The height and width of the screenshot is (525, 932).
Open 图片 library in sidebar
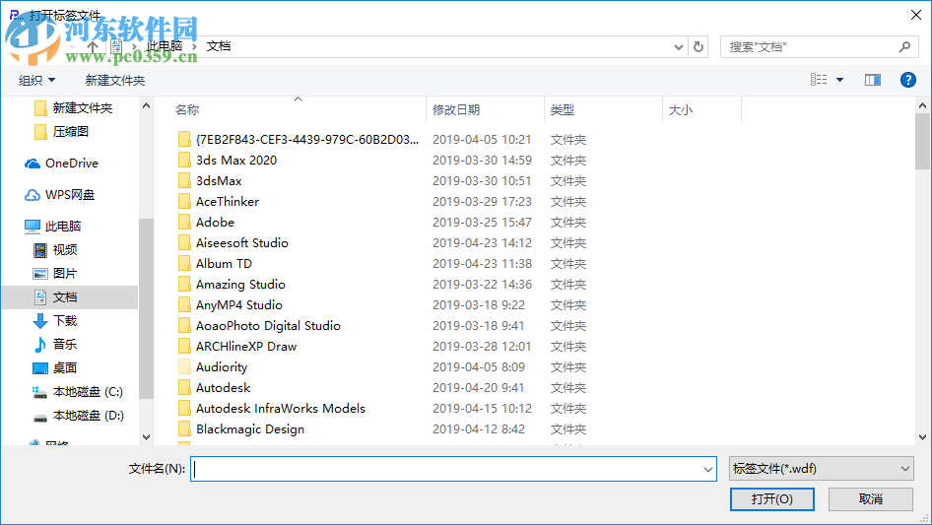point(55,274)
